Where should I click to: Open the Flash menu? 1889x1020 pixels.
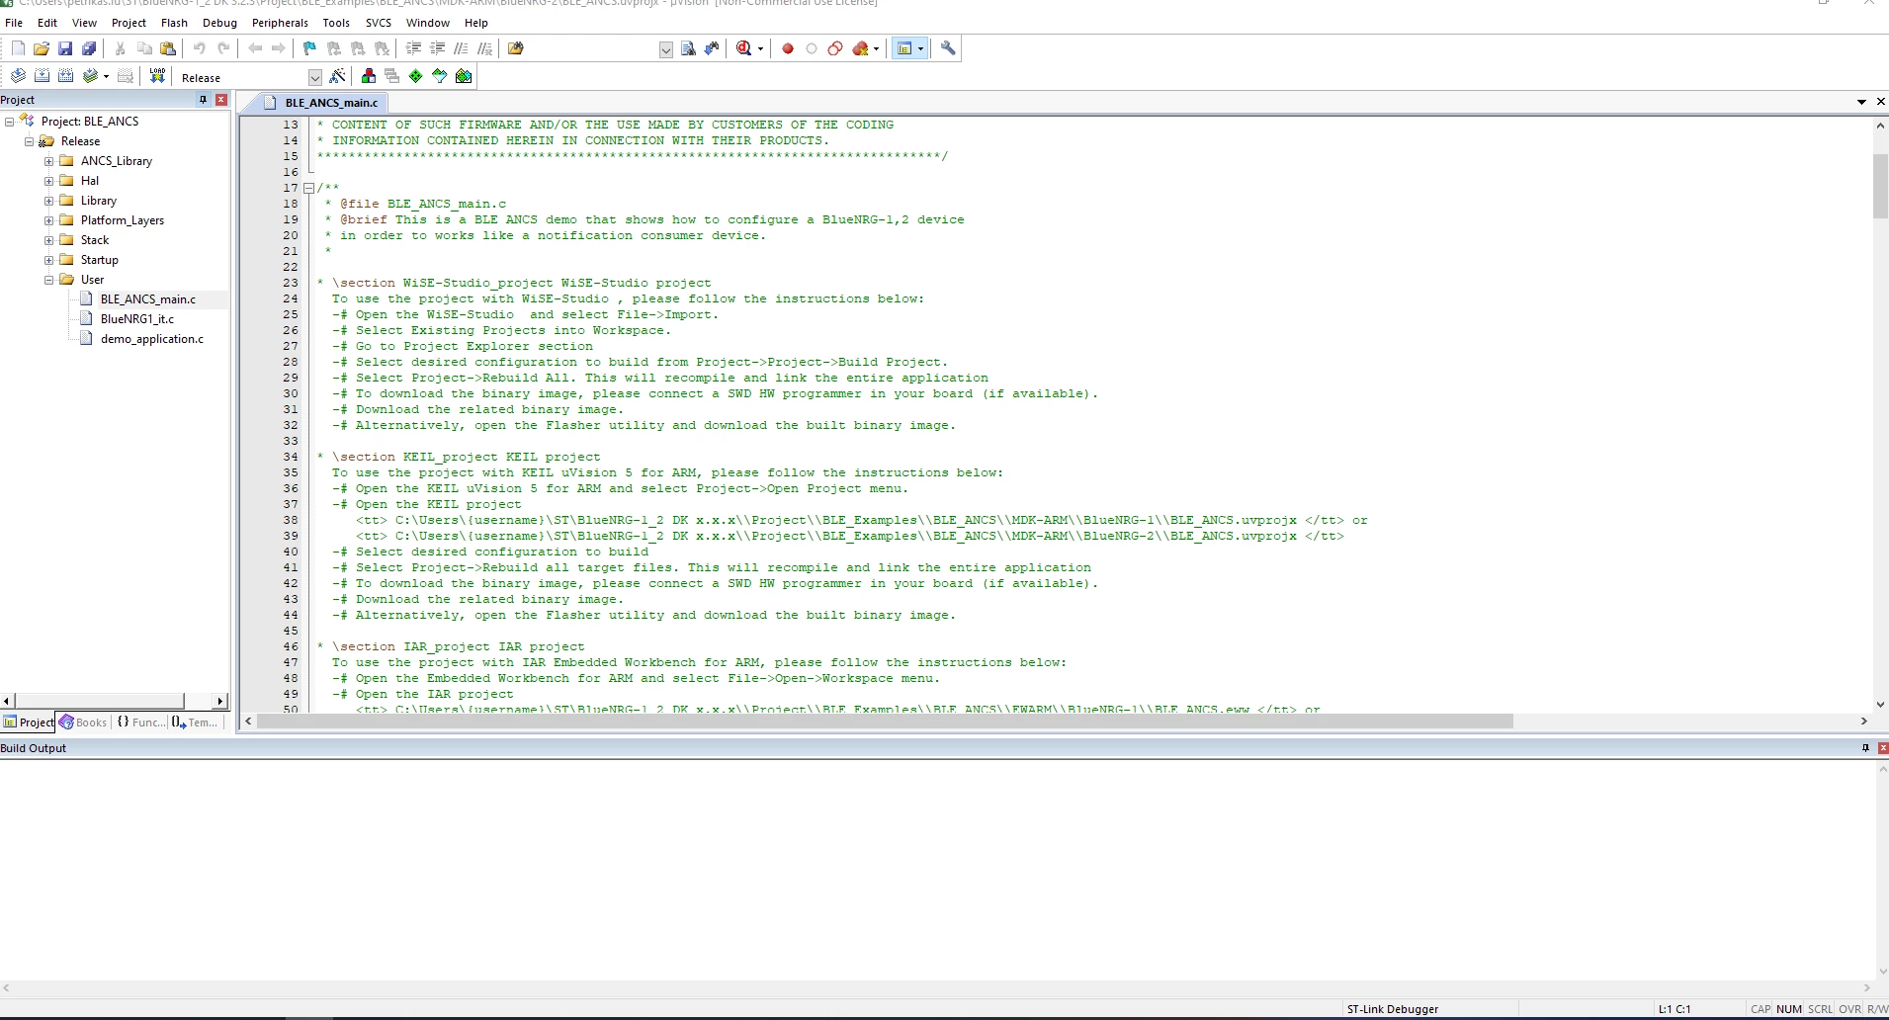(174, 23)
